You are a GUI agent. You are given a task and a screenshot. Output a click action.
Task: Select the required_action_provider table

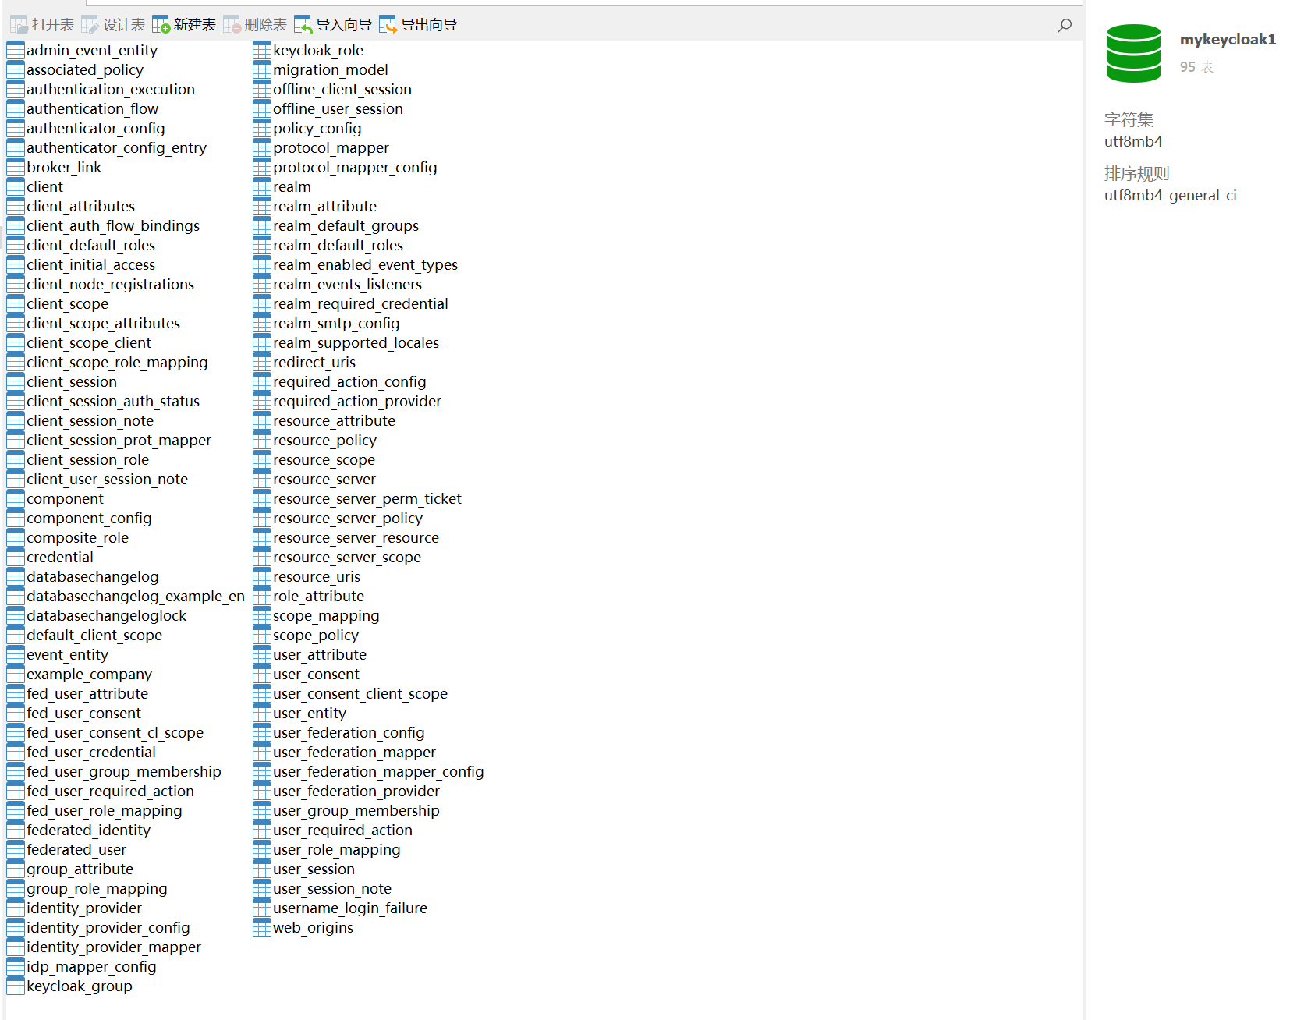tap(357, 402)
